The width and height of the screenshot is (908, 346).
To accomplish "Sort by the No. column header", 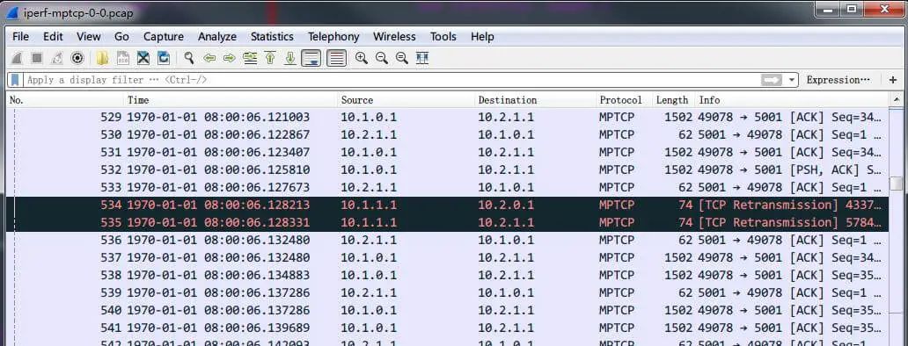I will [x=65, y=100].
